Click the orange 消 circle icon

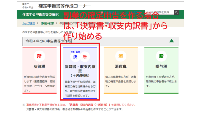click(x=121, y=56)
